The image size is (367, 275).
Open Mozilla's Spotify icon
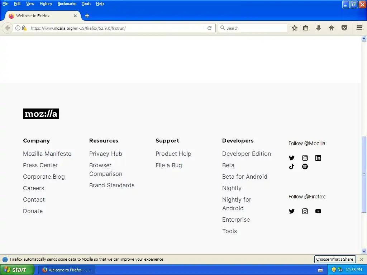point(305,167)
